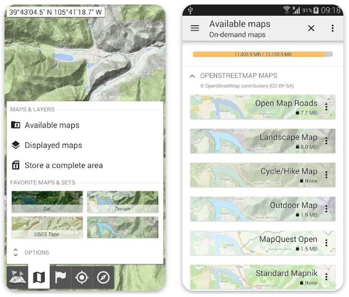The width and height of the screenshot is (349, 297).
Task: Open the landscape map view icon in bottom toolbar
Action: pos(17,277)
